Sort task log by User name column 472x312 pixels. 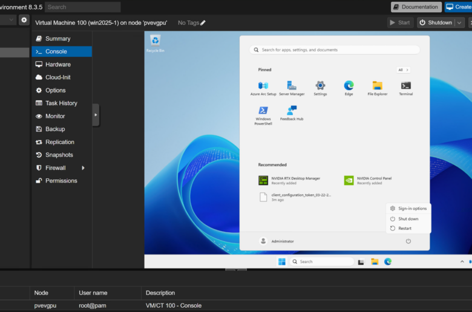[108, 293]
